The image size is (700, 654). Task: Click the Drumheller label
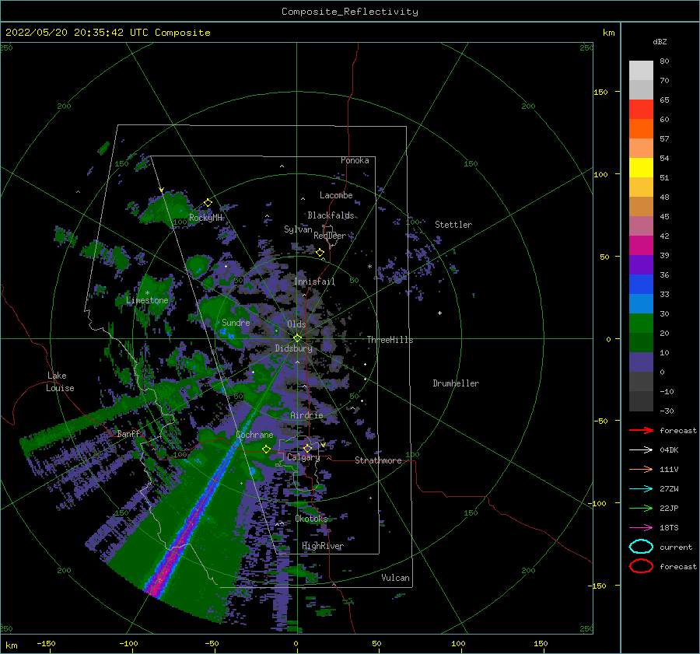pos(456,383)
